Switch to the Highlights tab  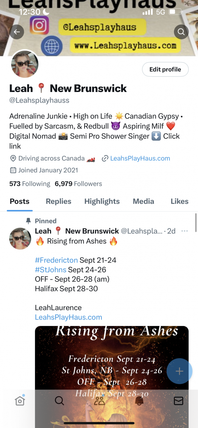pos(102,201)
